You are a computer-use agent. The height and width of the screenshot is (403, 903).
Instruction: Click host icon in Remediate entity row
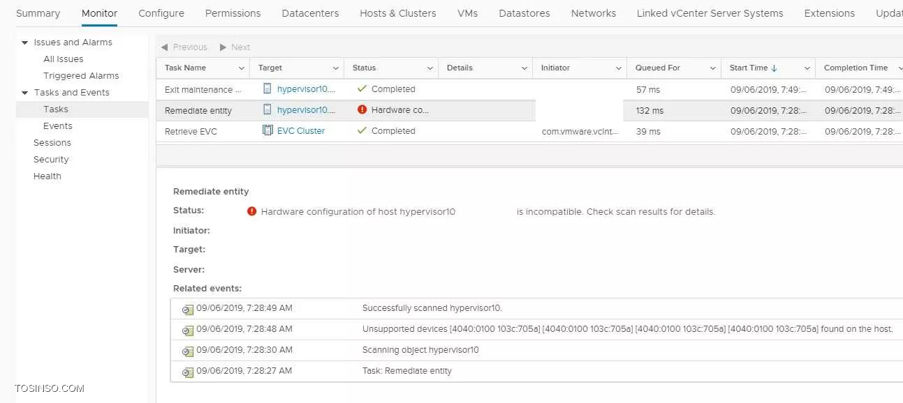tap(267, 109)
